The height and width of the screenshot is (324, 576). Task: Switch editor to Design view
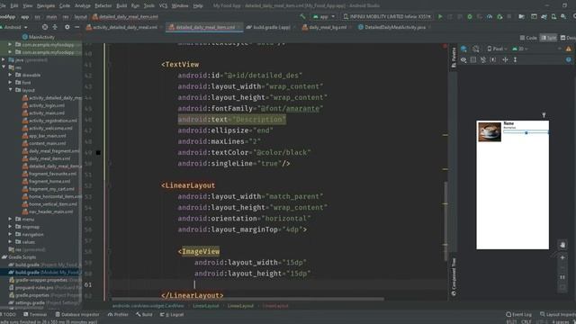(568, 38)
